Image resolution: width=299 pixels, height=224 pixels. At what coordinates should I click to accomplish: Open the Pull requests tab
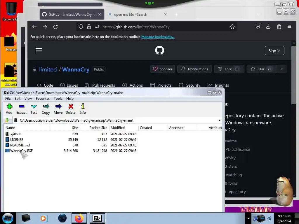point(100,85)
